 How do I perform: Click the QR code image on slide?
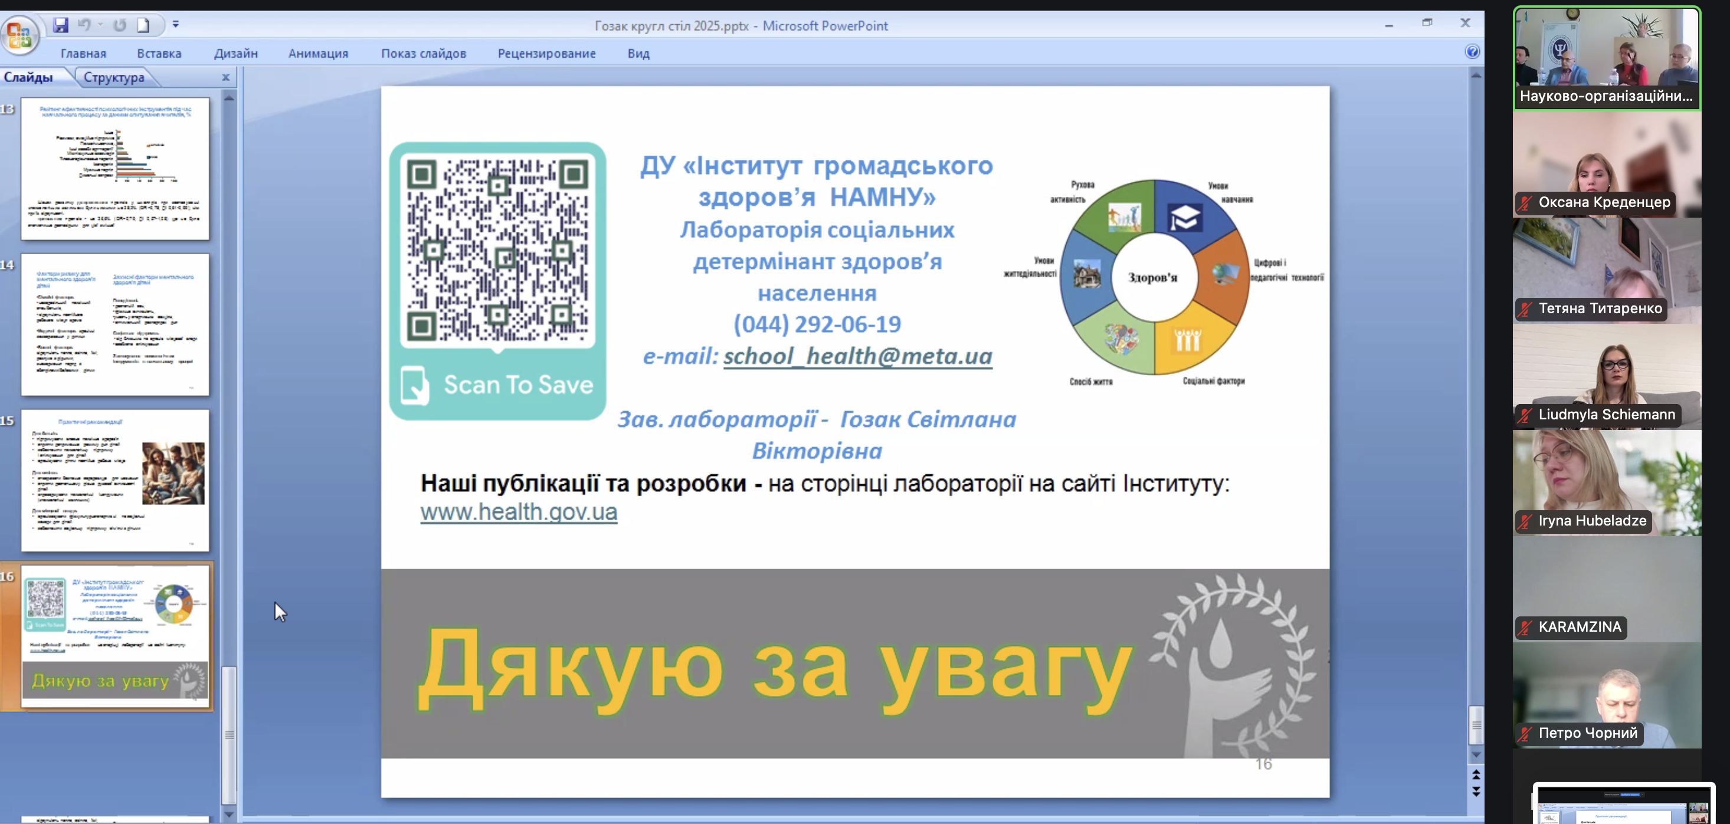[497, 251]
